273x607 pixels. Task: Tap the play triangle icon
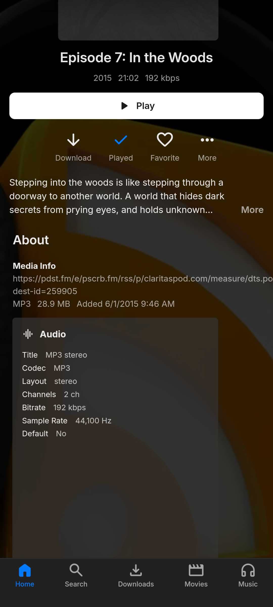124,106
